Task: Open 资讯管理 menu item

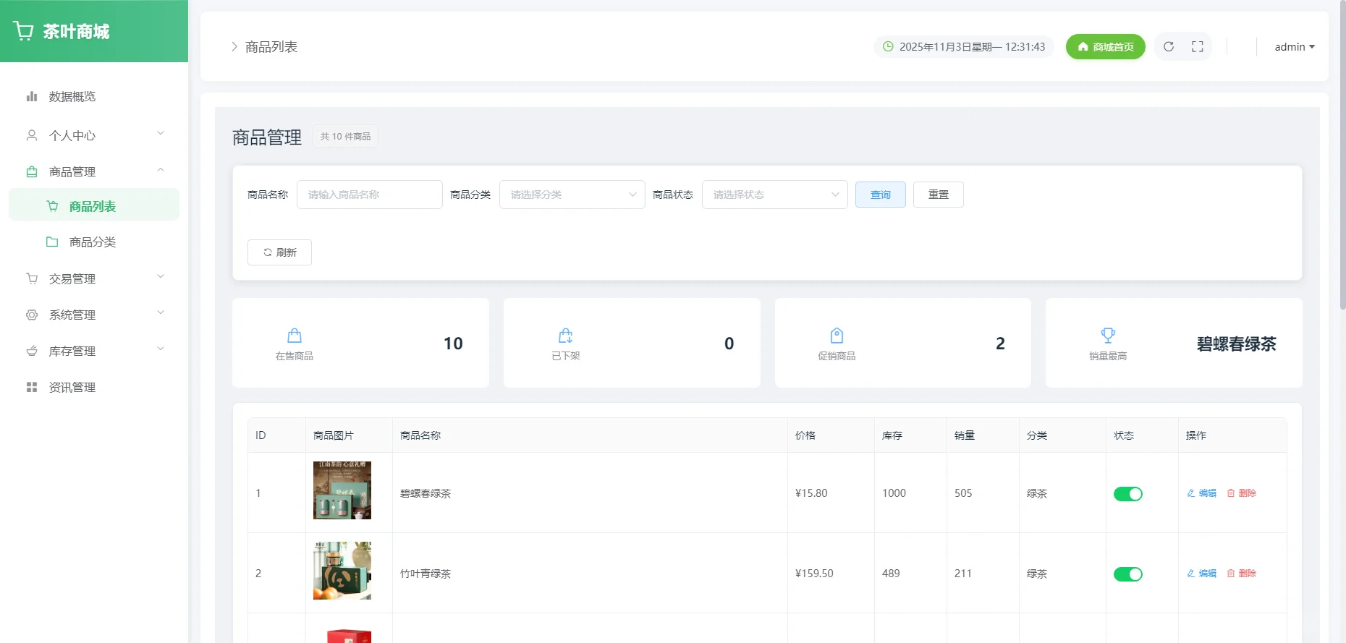Action: coord(94,387)
